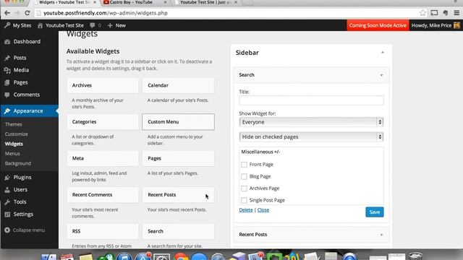Select the Categories available widget
Image resolution: width=463 pixels, height=260 pixels.
(103, 122)
